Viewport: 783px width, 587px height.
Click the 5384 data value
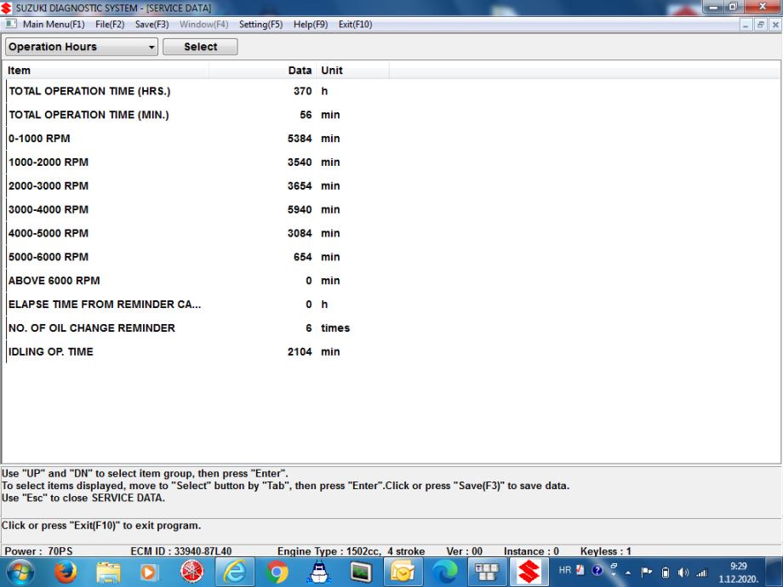[x=300, y=139]
